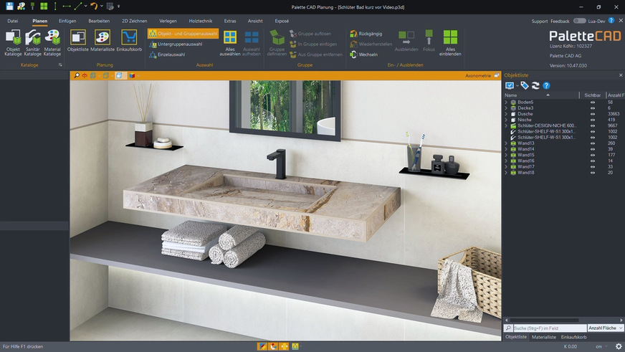Image resolution: width=625 pixels, height=352 pixels.
Task: Click the undo arrow in quick access toolbar
Action: click(x=94, y=6)
